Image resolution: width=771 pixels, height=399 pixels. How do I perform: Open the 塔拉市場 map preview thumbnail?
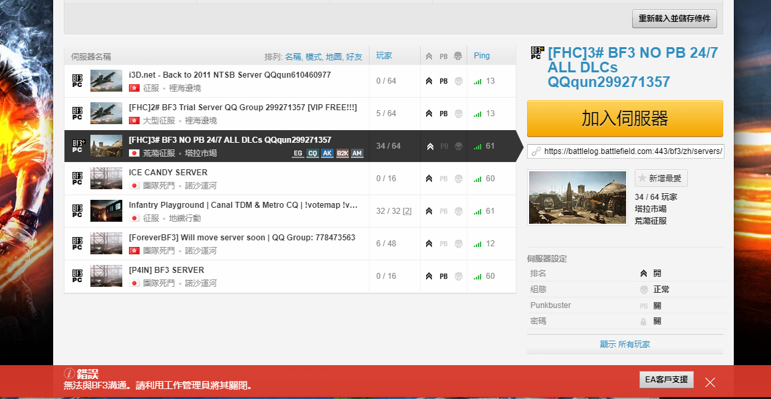pos(578,198)
